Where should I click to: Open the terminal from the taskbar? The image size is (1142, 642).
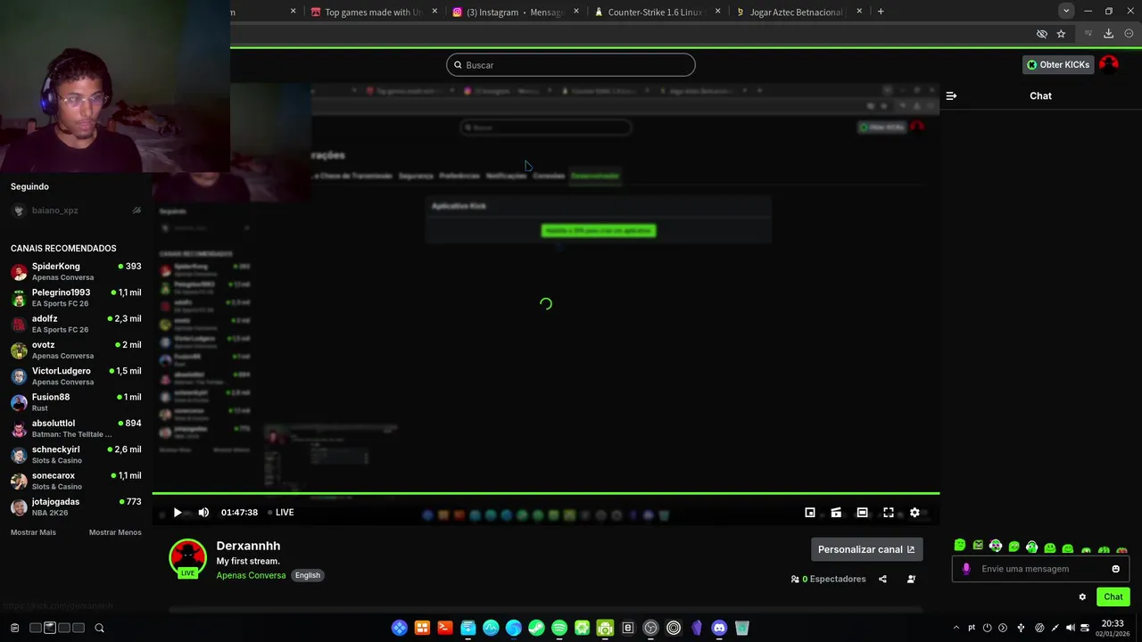click(445, 628)
